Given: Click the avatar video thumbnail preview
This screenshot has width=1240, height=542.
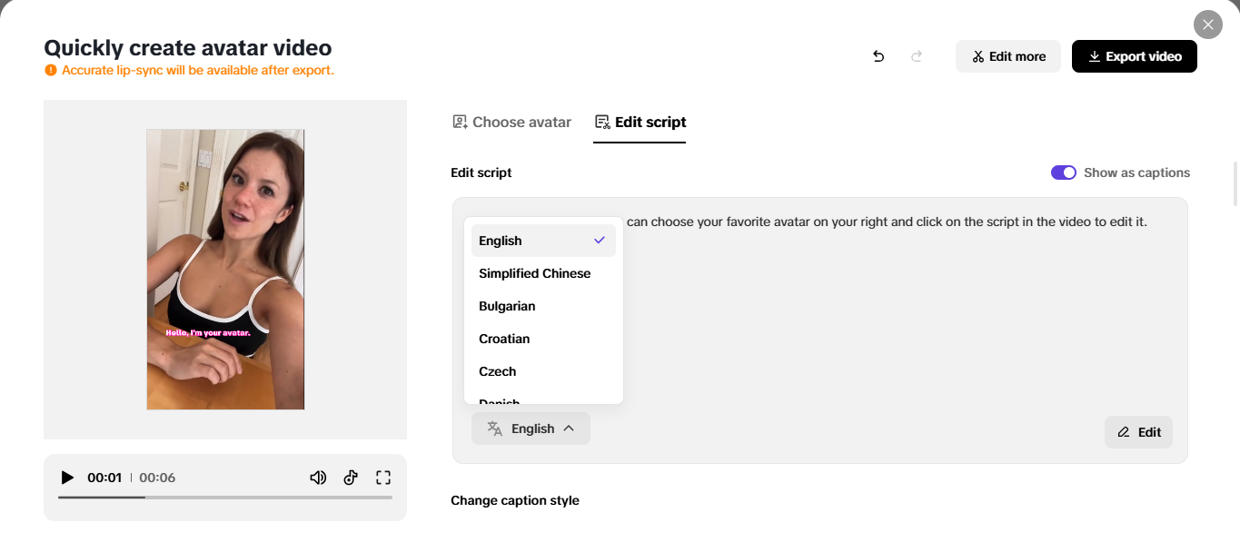Looking at the screenshot, I should coord(224,268).
